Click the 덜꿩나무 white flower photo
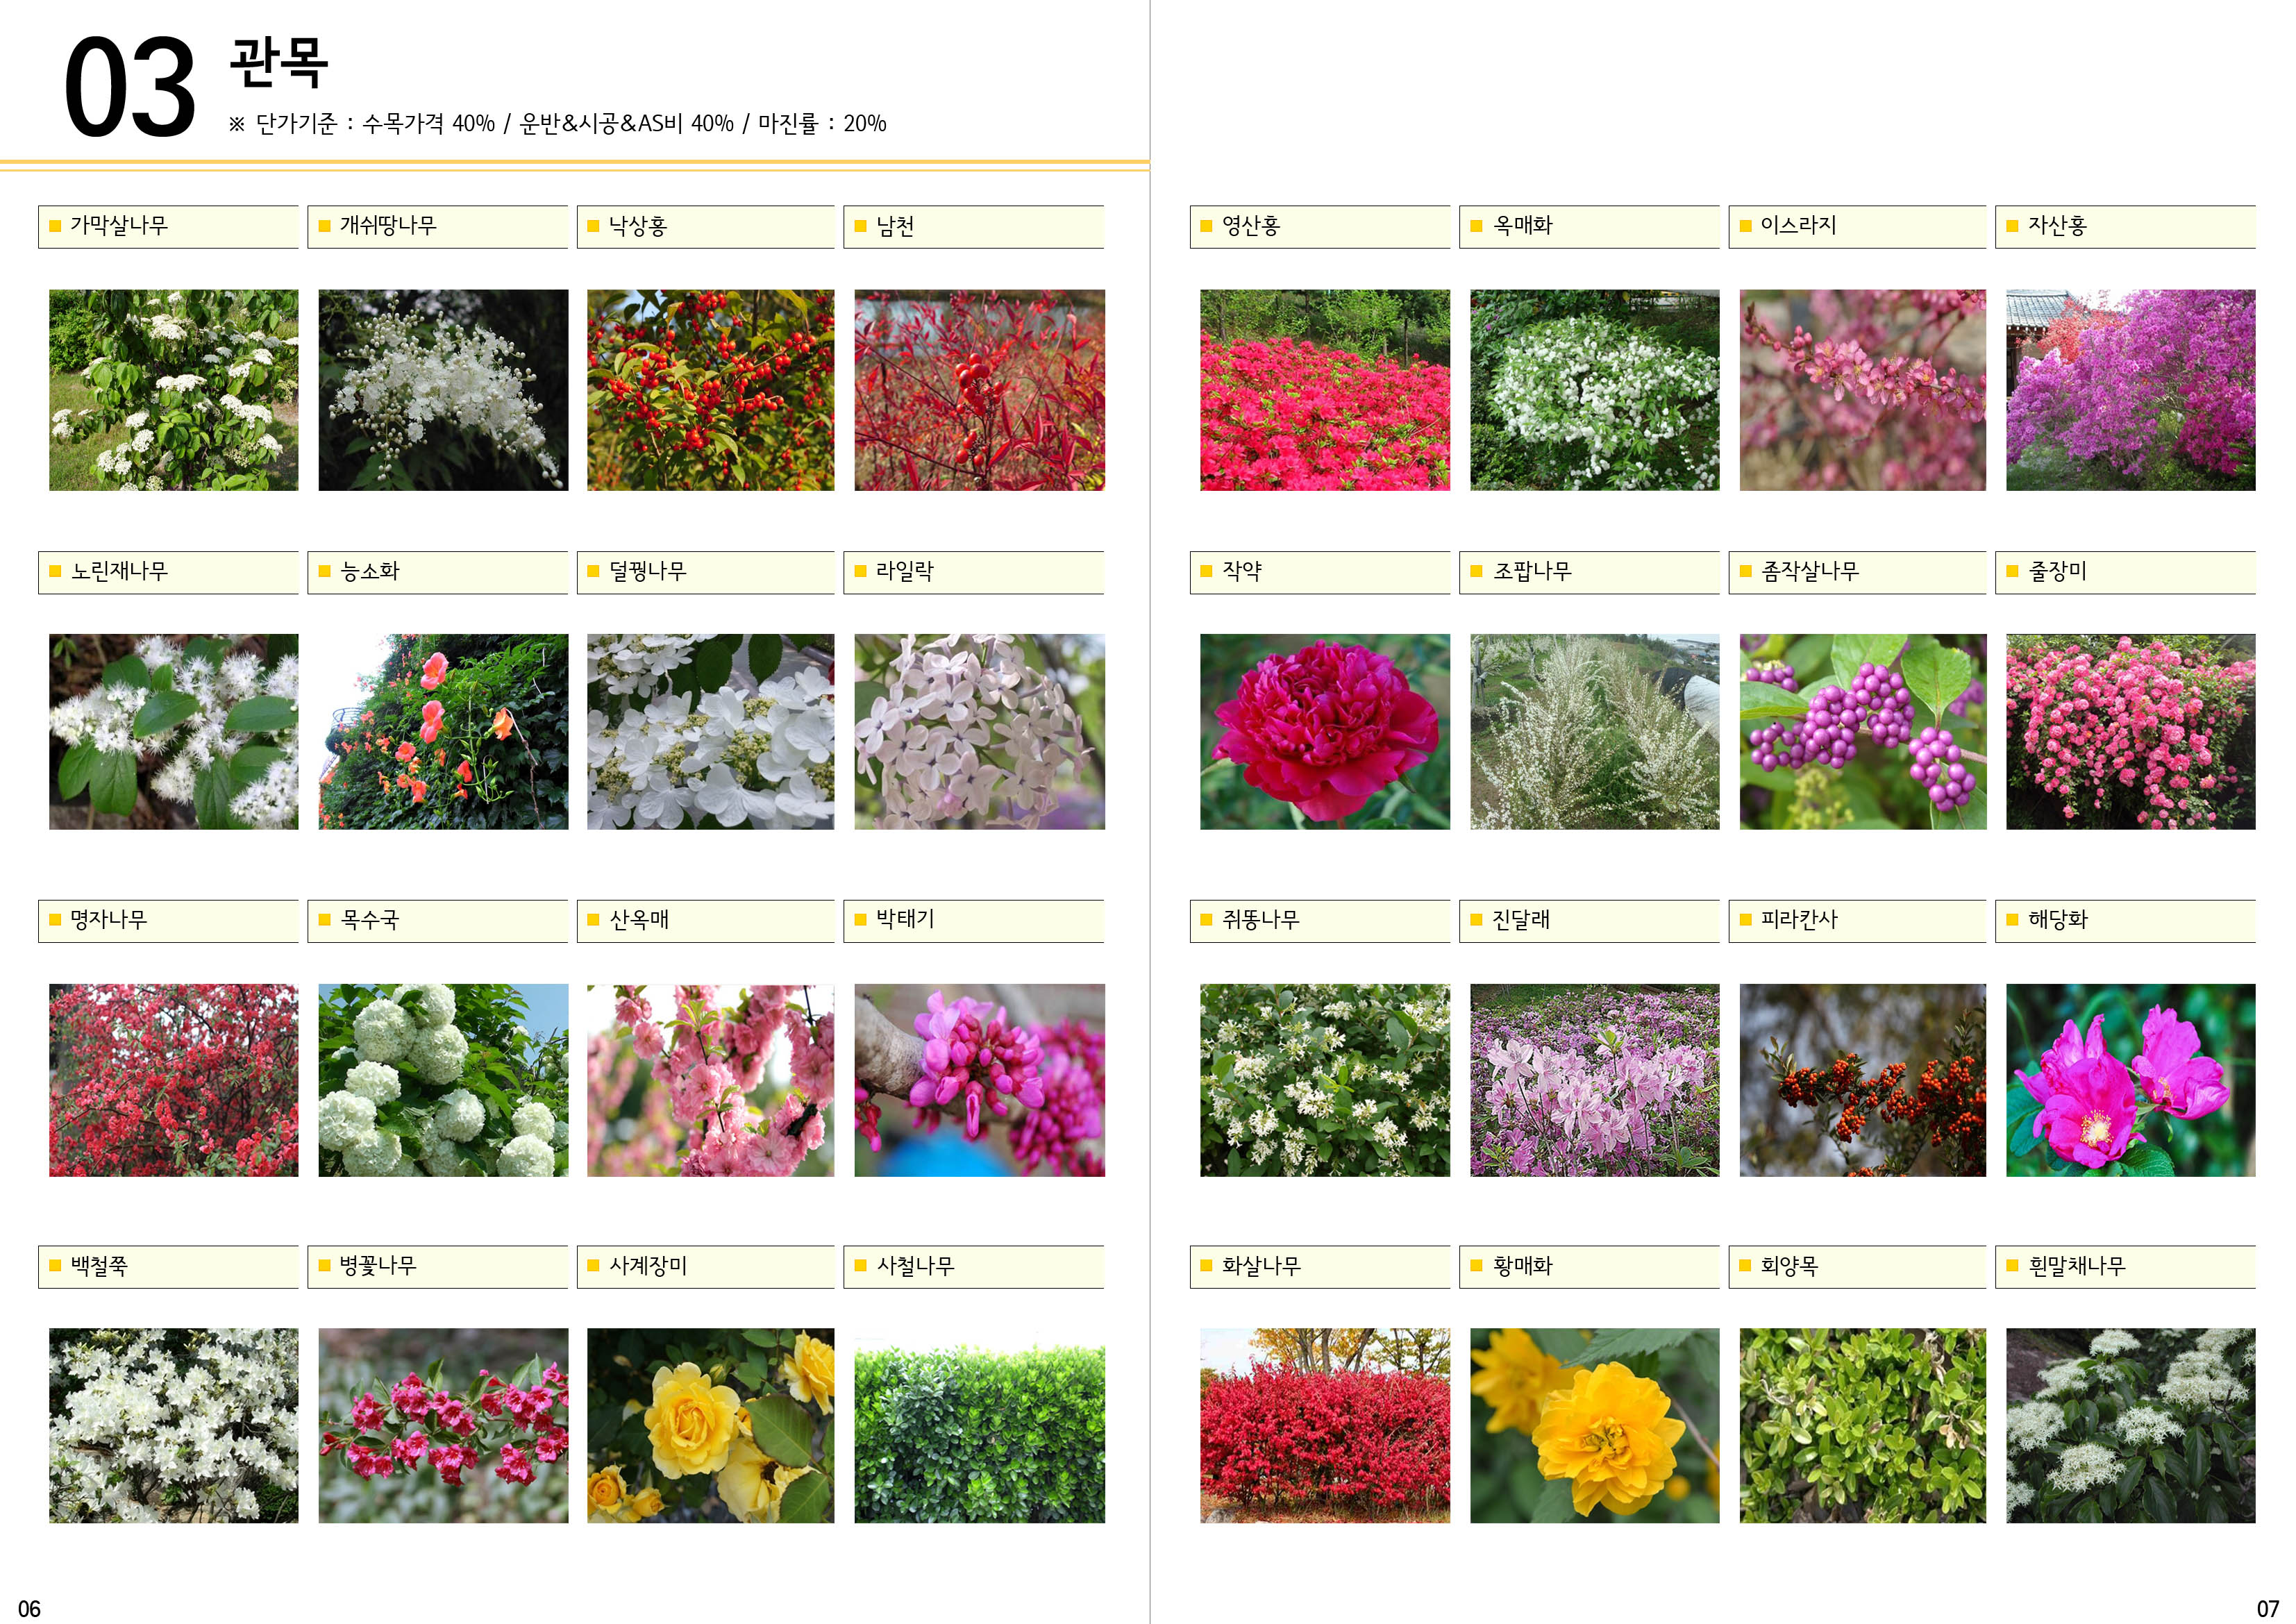This screenshot has height=1624, width=2296. 710,732
